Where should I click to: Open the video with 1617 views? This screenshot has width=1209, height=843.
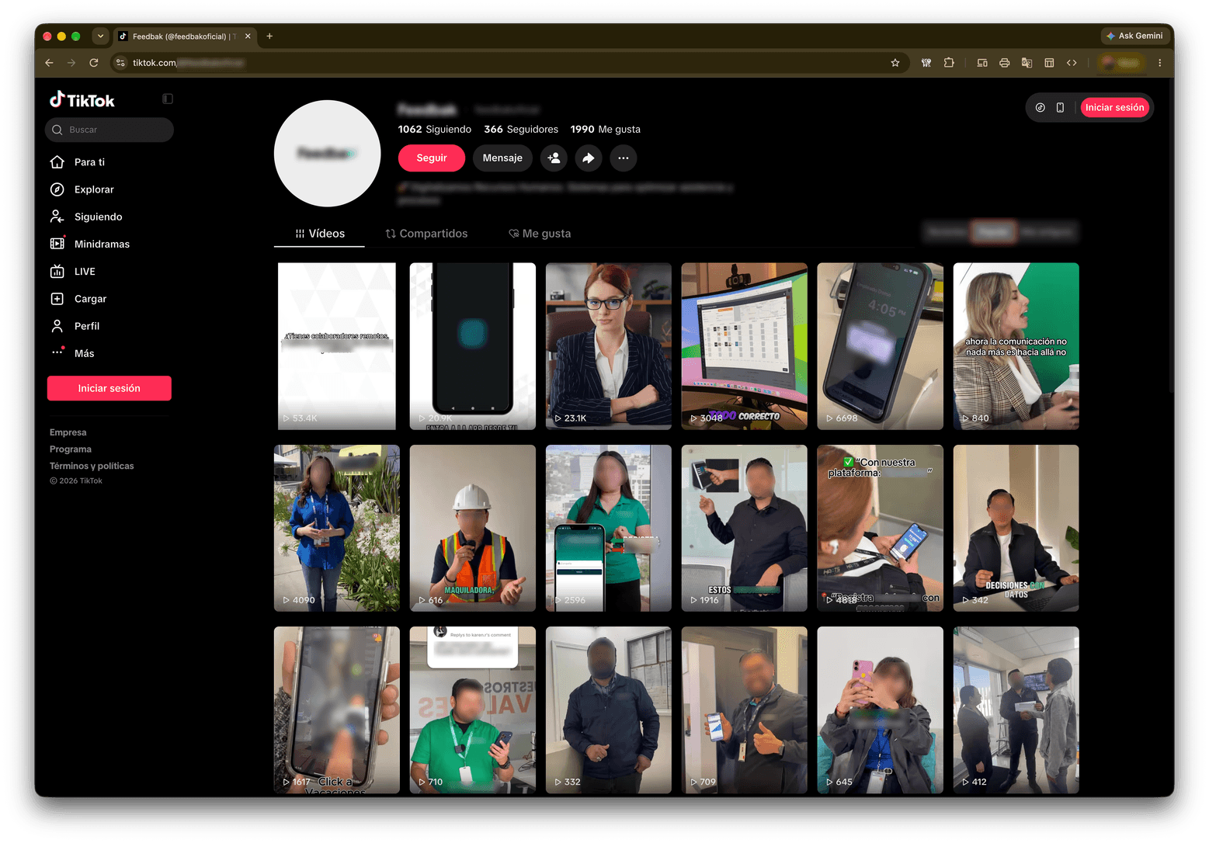tap(337, 709)
